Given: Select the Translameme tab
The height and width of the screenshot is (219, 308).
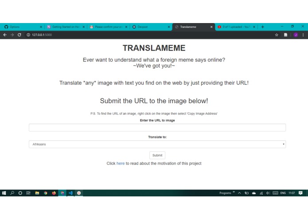Looking at the screenshot, I should click(x=194, y=27).
